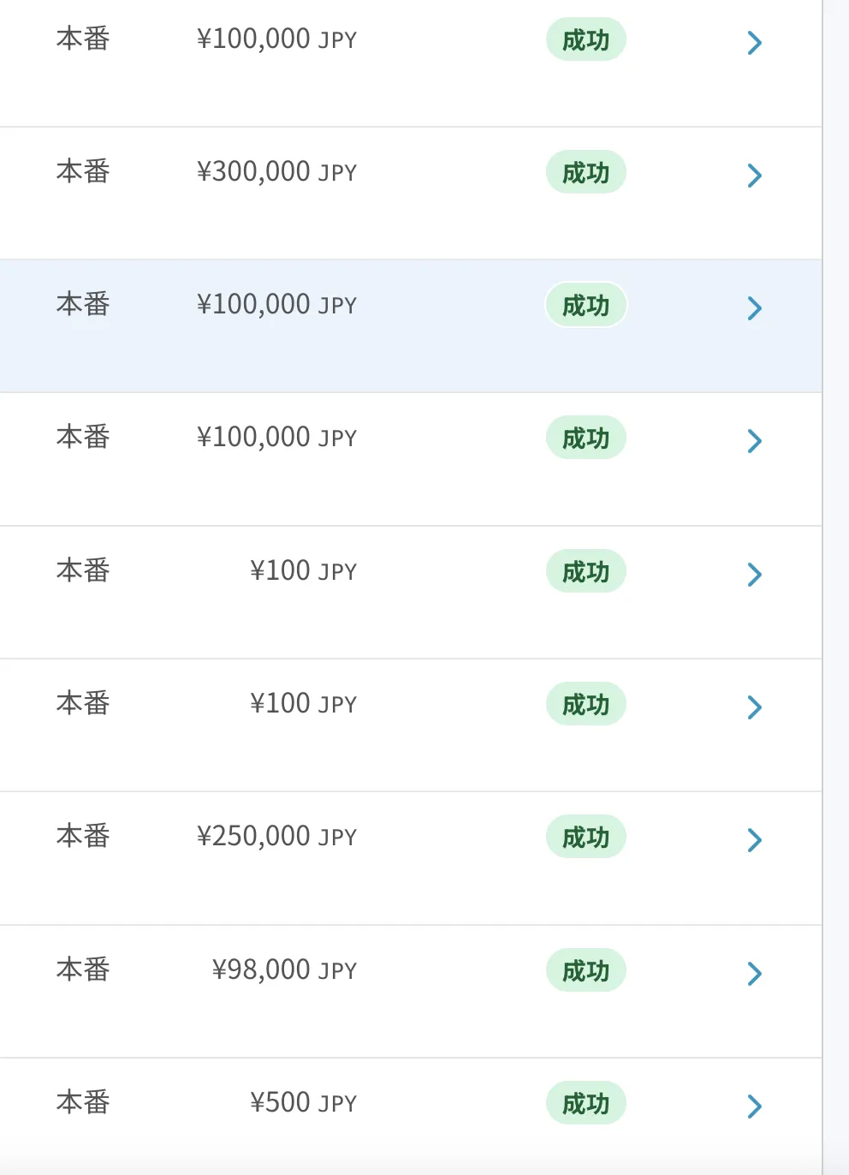
Task: Select the 成功 status for the ¥250,000 payment
Action: [x=586, y=837]
